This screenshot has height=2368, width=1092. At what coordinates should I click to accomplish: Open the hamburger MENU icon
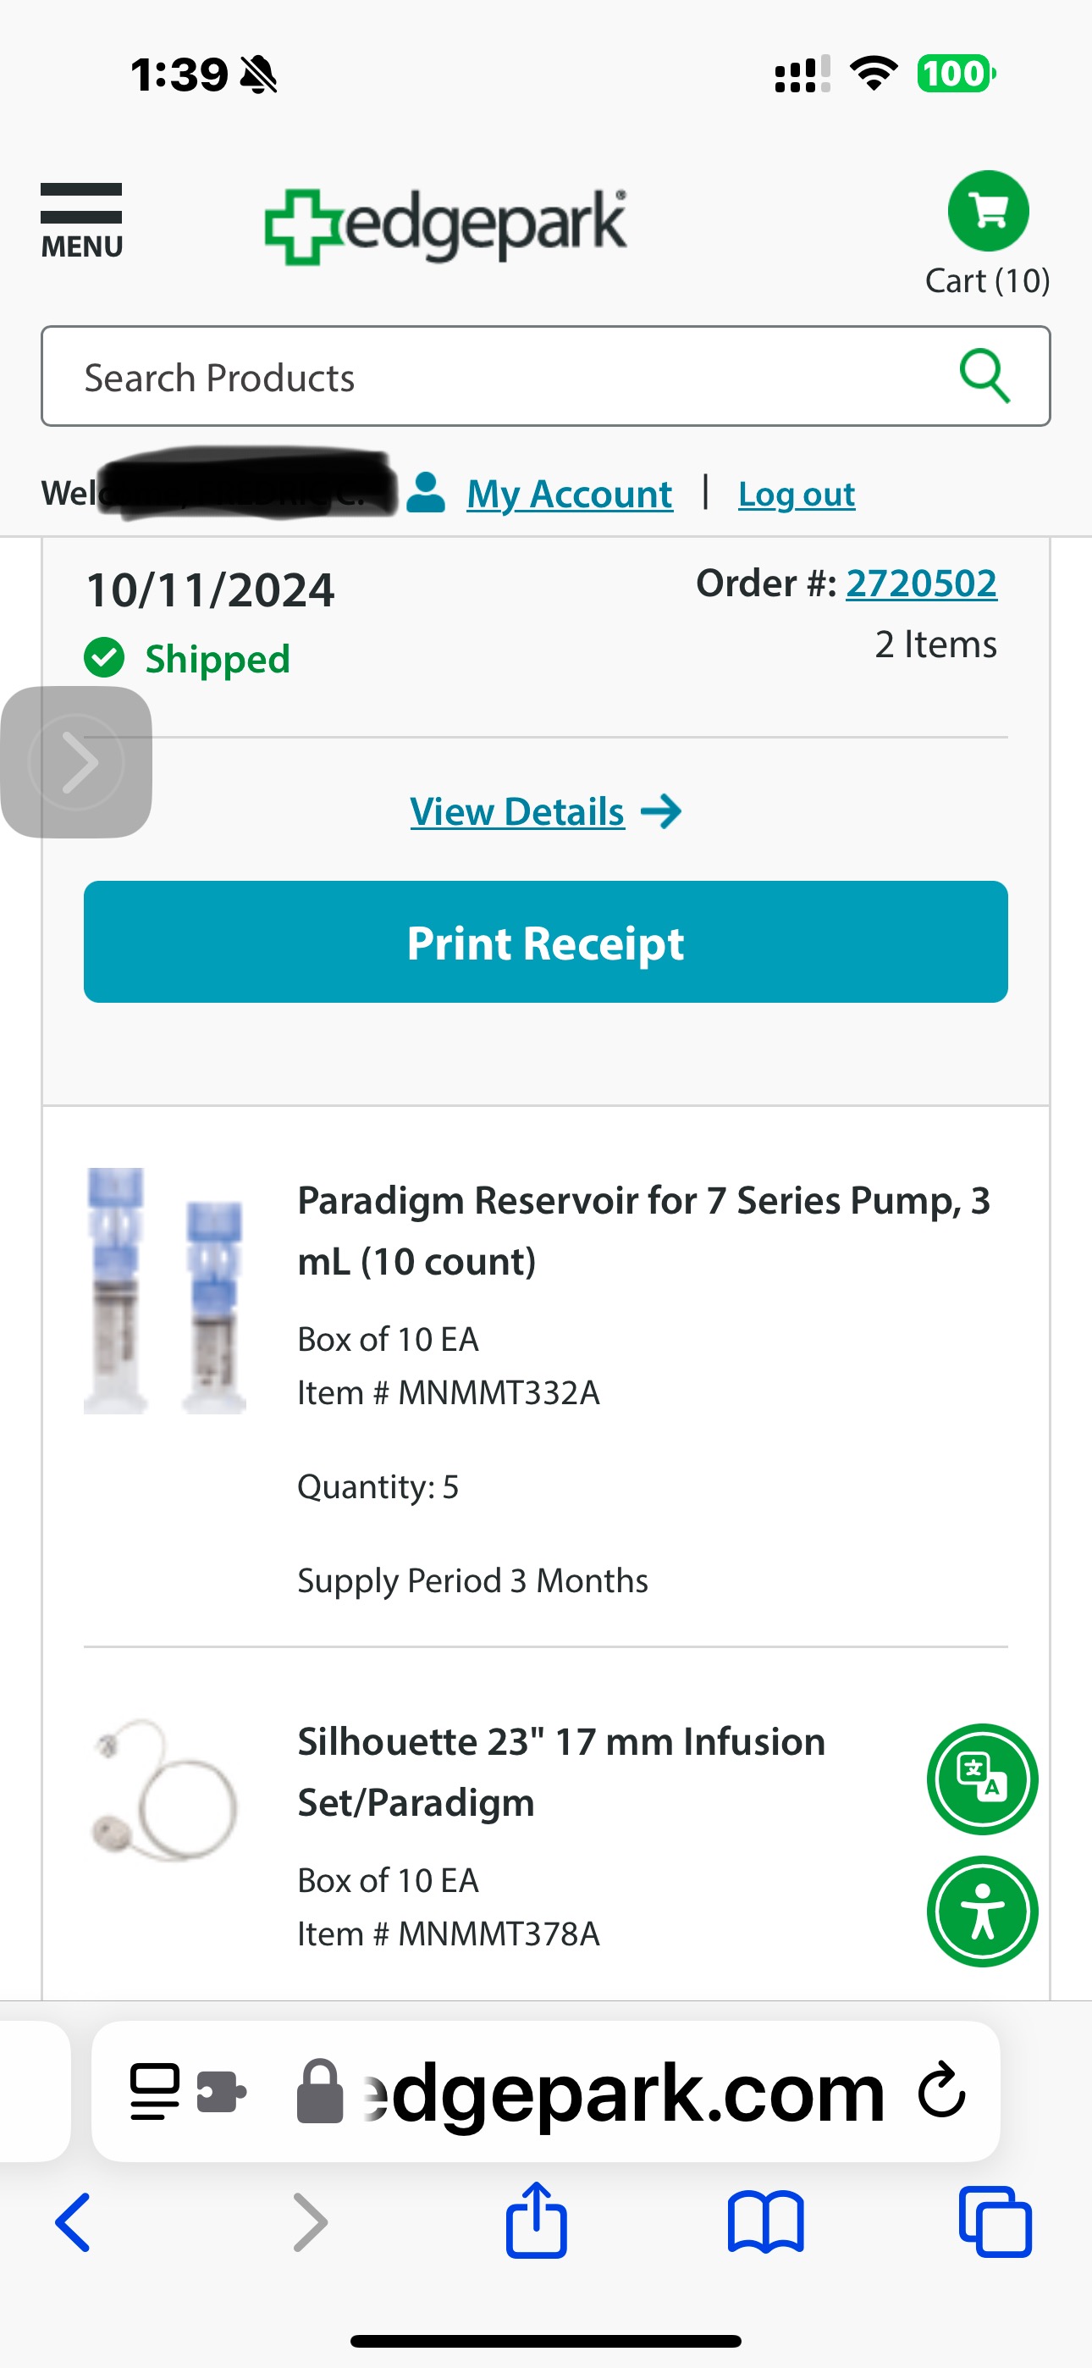pos(81,220)
